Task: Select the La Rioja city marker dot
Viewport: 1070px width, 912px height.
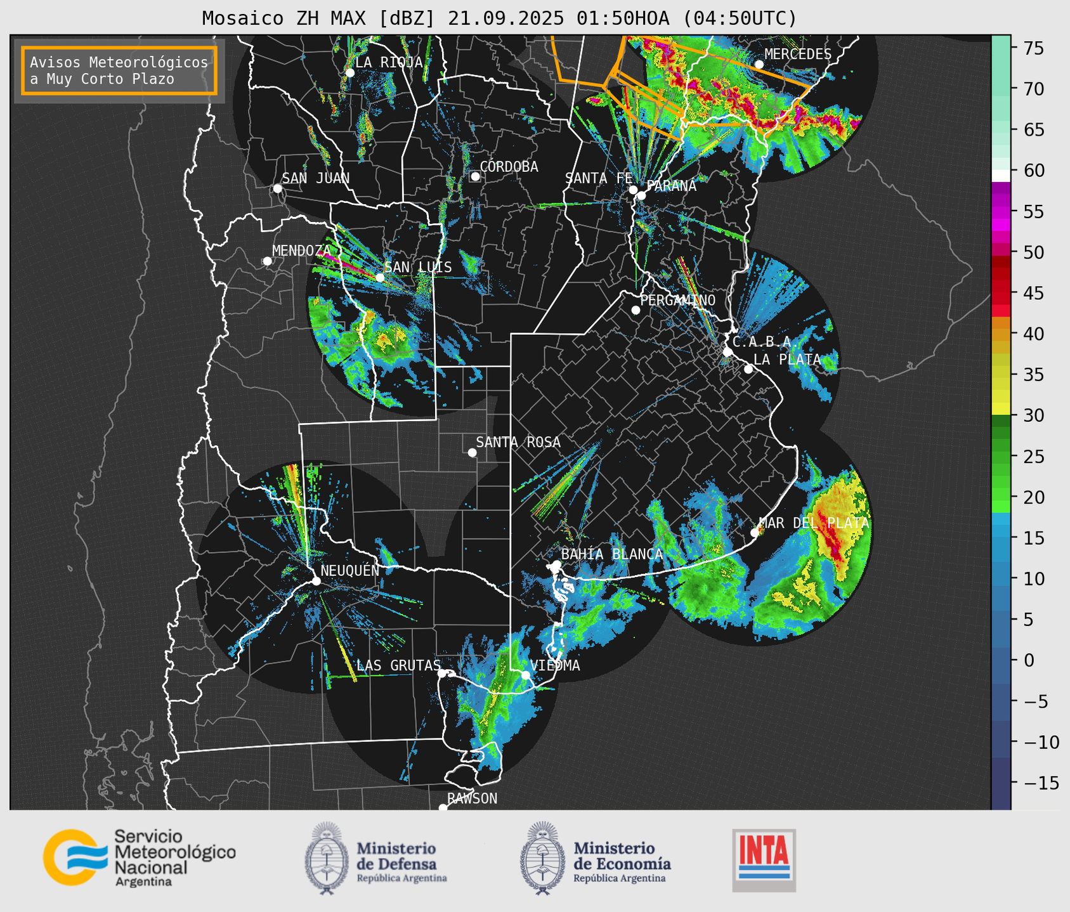Action: (x=349, y=72)
